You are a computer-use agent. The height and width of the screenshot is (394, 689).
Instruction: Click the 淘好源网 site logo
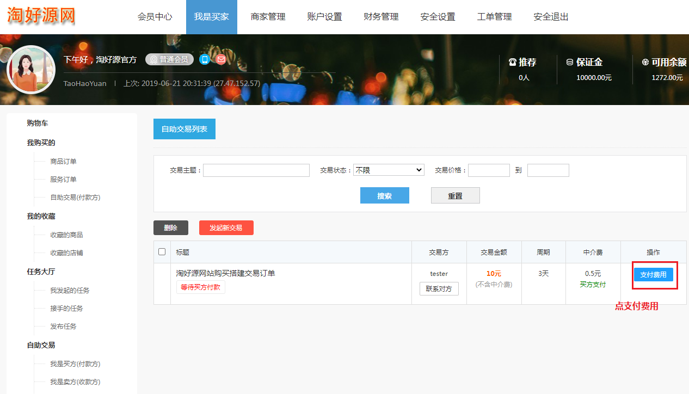tap(41, 16)
